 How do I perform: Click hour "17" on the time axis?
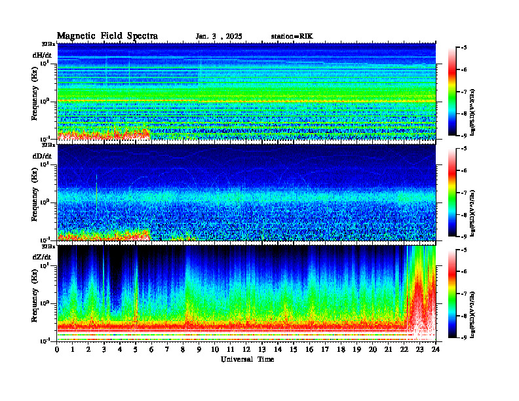pos(325,349)
